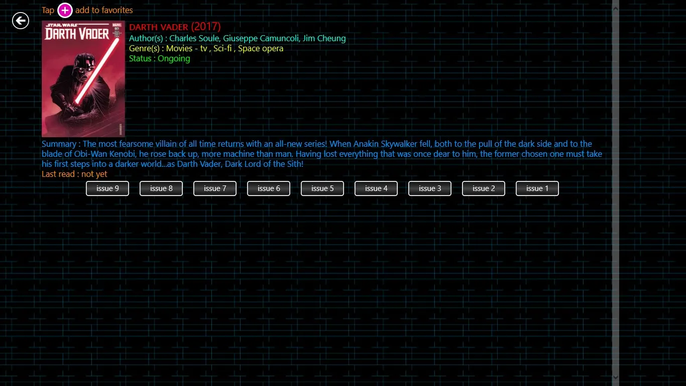
Task: Click the Author(s) line with Charles Soule
Action: click(238, 38)
